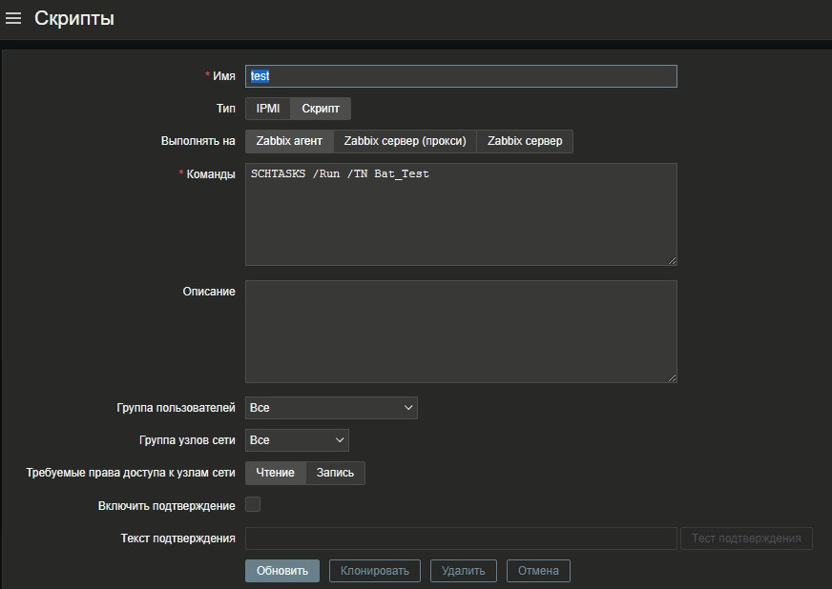Open the hamburger sidebar menu
Screen dimensions: 832x589
(13, 19)
